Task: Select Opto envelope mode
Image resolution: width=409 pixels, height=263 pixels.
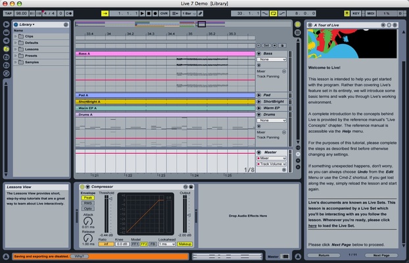Action: pos(88,208)
